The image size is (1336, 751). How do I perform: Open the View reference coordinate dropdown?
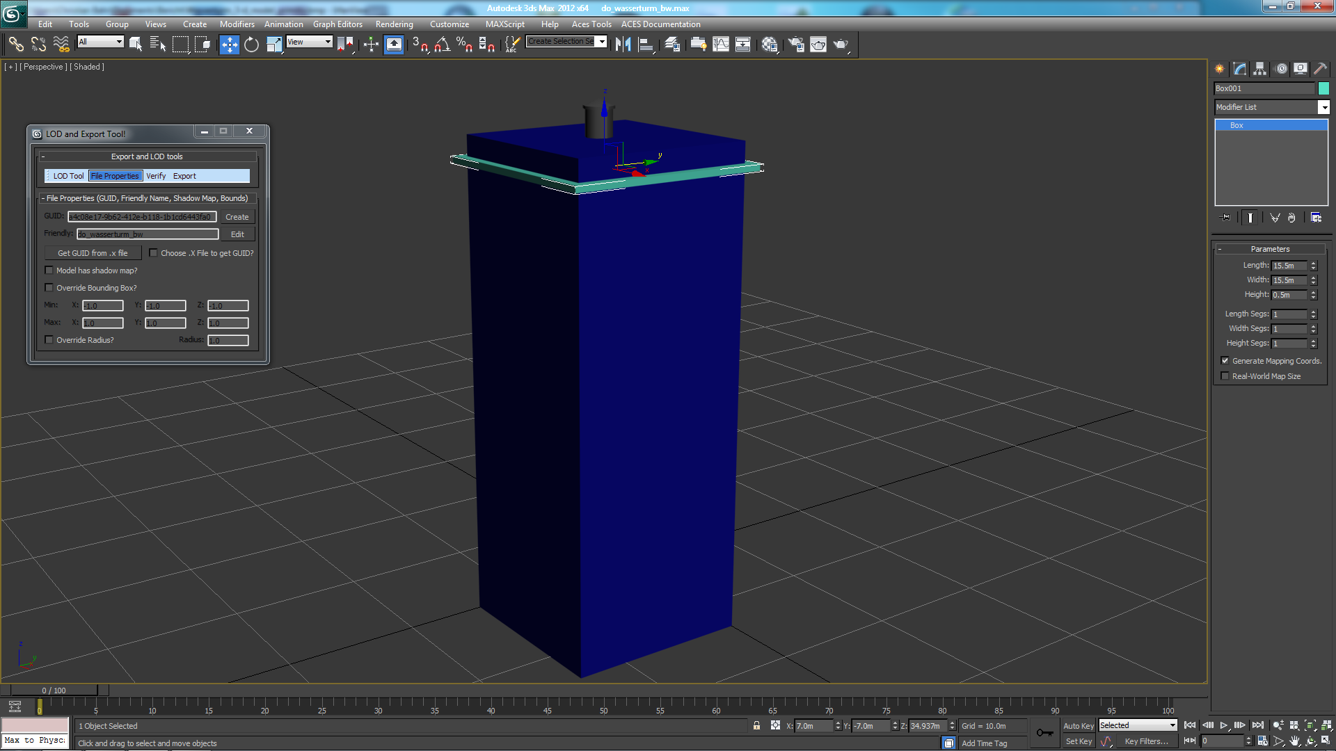pyautogui.click(x=327, y=42)
